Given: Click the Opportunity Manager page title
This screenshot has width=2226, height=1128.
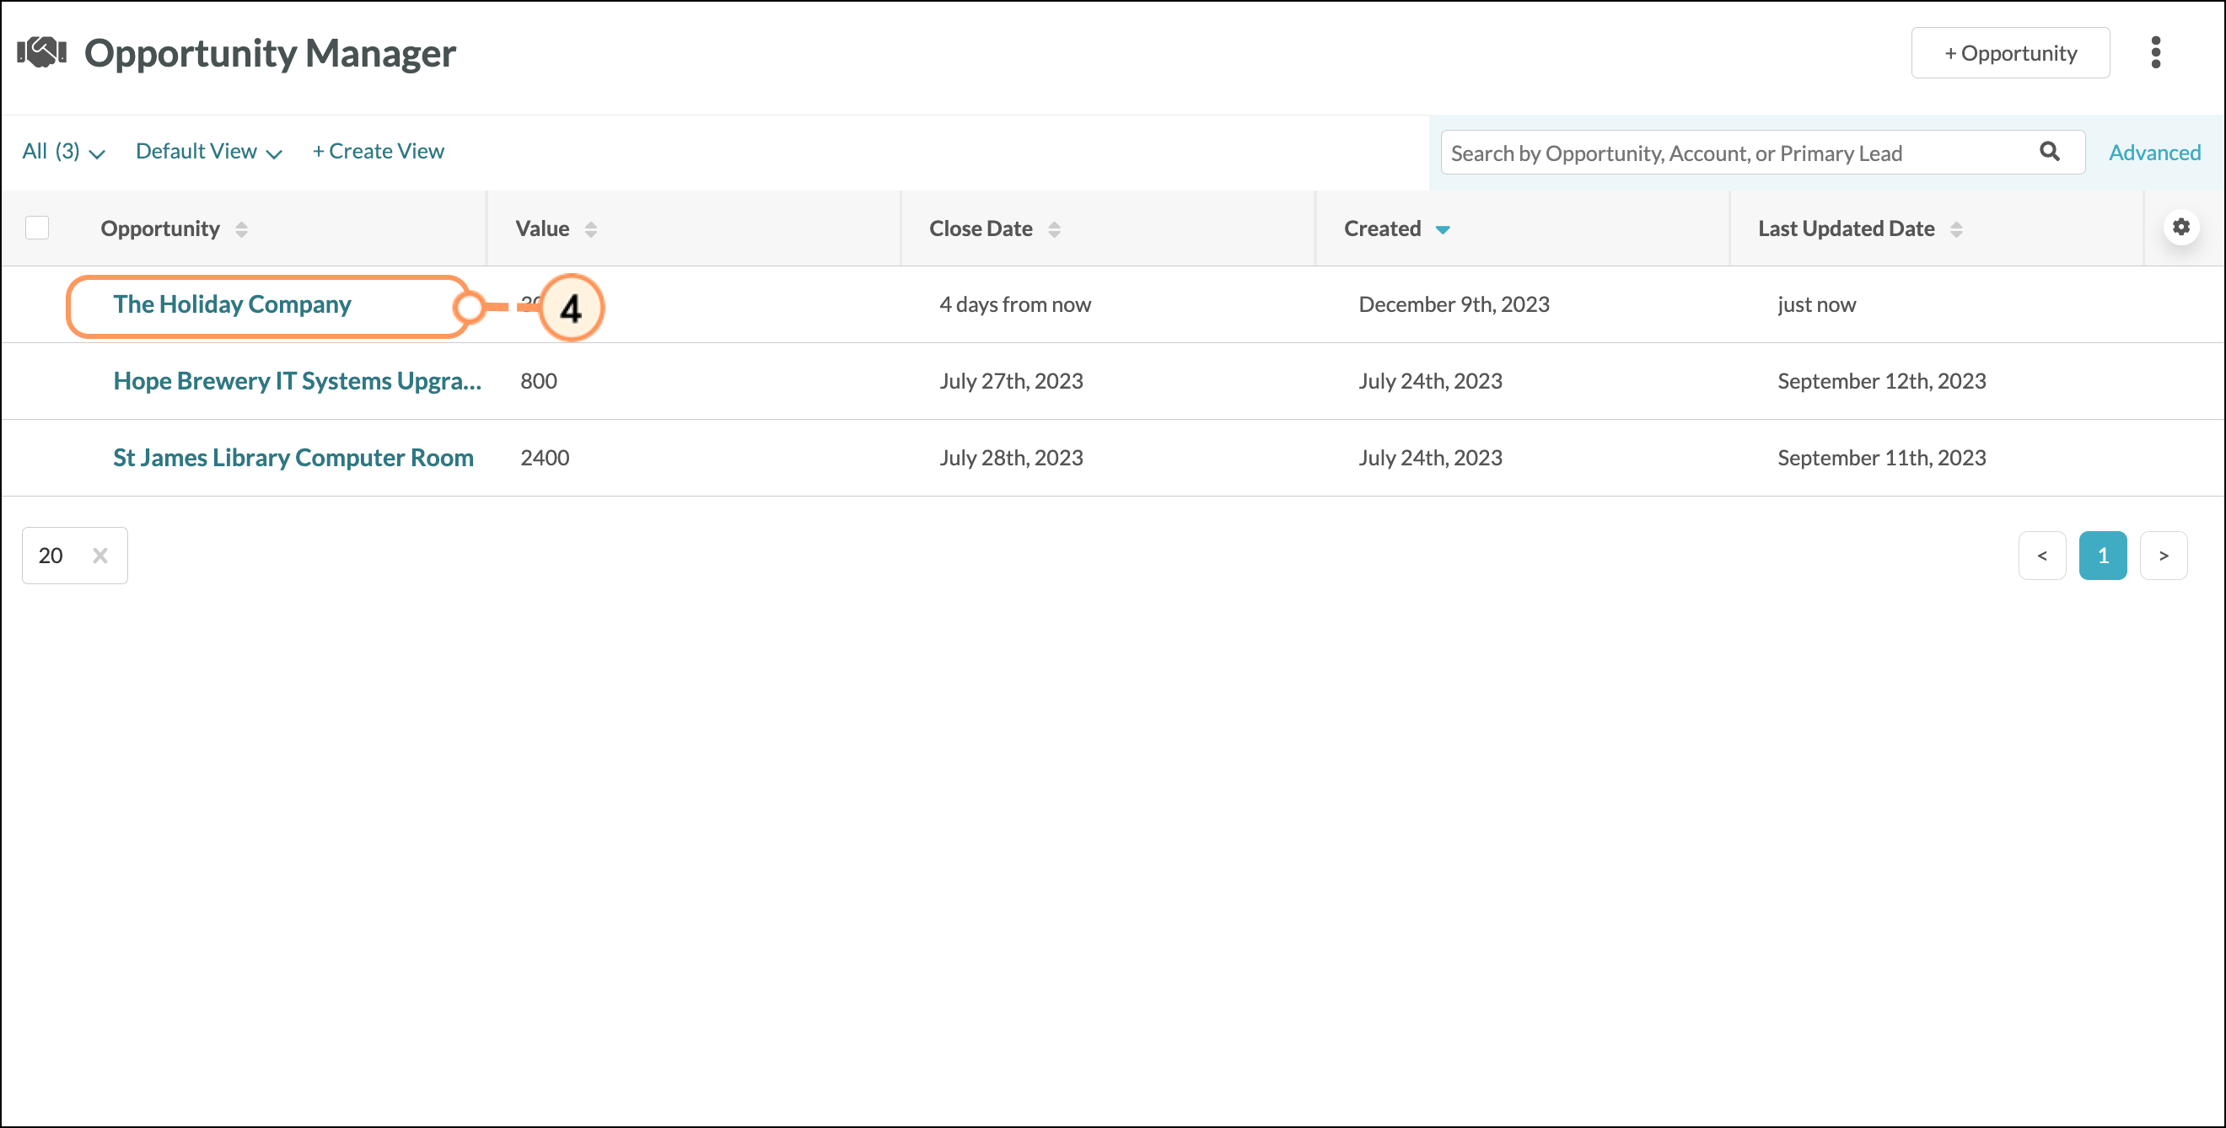Looking at the screenshot, I should coord(270,54).
